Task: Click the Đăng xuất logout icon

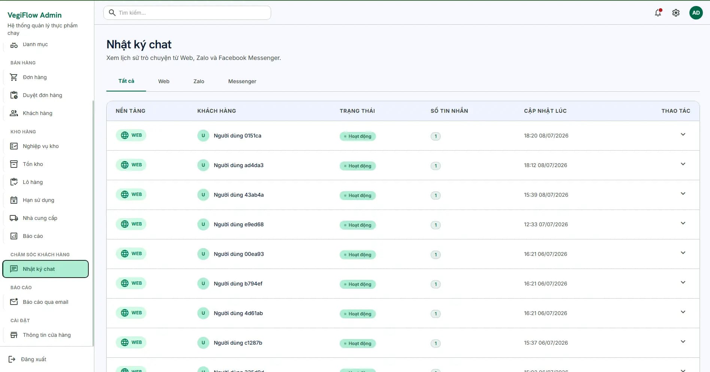Action: 12,359
